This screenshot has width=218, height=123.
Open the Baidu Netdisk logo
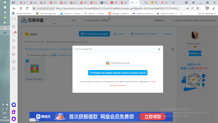[x=32, y=20]
